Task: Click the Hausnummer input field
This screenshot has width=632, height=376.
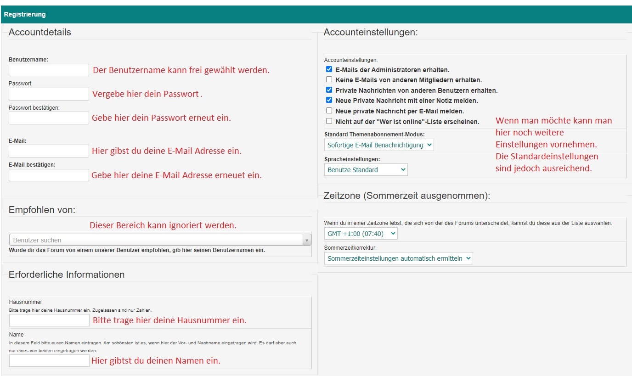Action: pos(49,320)
